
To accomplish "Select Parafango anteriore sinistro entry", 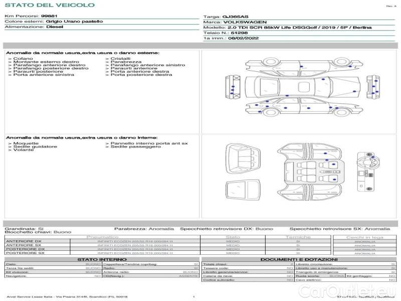I will click(147, 65).
